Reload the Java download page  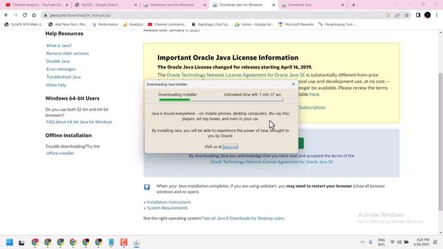25,15
